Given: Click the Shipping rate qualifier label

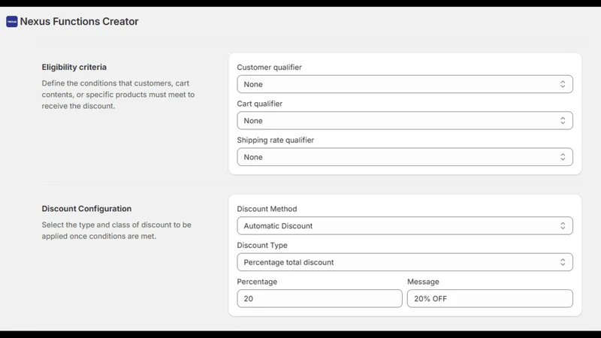Looking at the screenshot, I should (275, 140).
